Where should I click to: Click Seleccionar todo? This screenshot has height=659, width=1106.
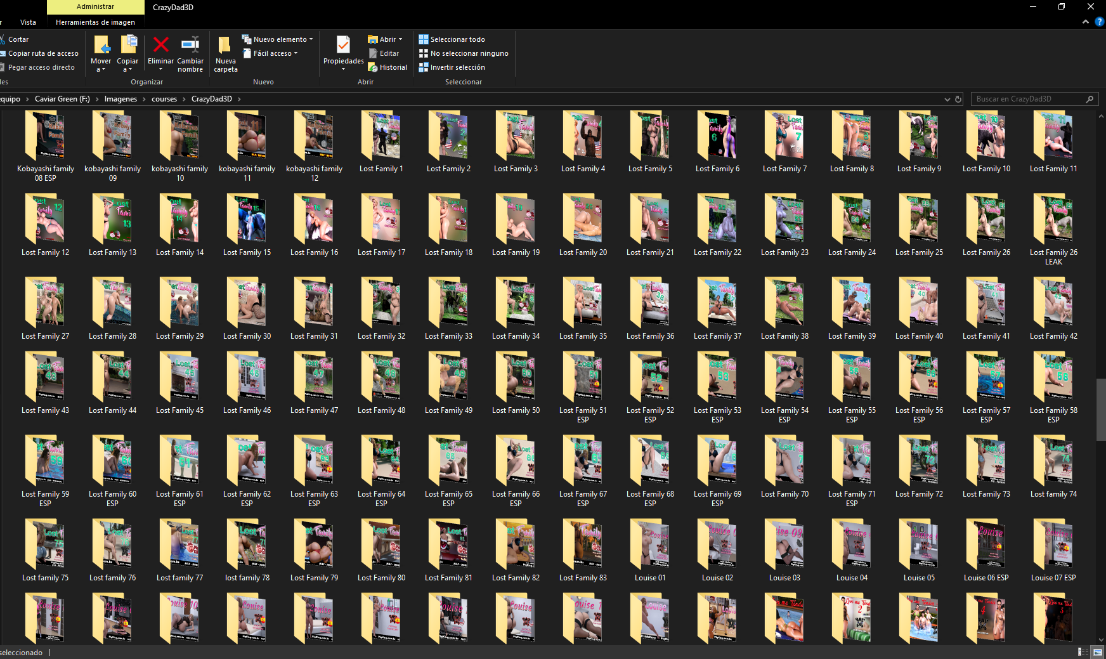(452, 39)
